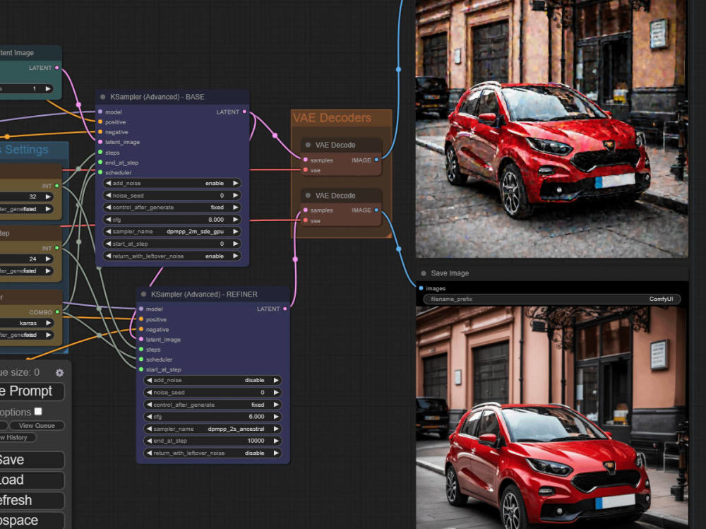Click the Save Image node title
706x529 pixels.
pos(450,273)
